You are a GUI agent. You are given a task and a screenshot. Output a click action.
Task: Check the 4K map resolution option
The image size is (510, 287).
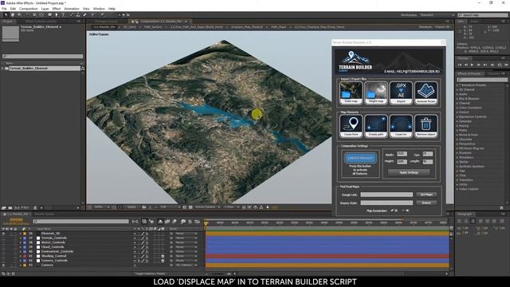tap(403, 210)
